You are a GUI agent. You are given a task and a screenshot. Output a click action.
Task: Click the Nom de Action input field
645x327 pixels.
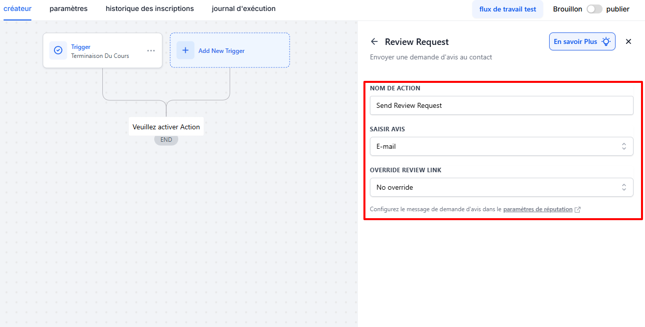tap(502, 105)
